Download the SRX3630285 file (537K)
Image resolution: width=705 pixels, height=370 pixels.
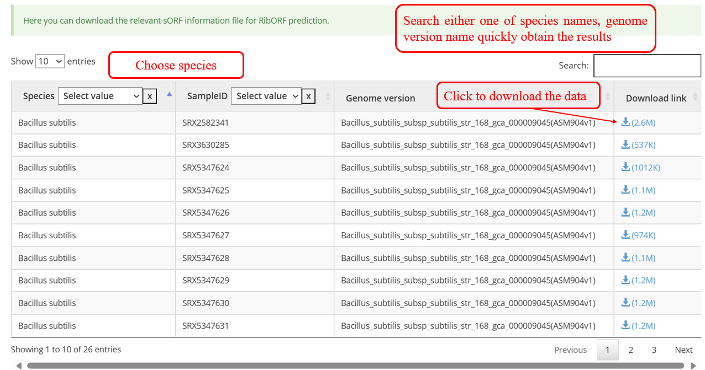(x=625, y=145)
